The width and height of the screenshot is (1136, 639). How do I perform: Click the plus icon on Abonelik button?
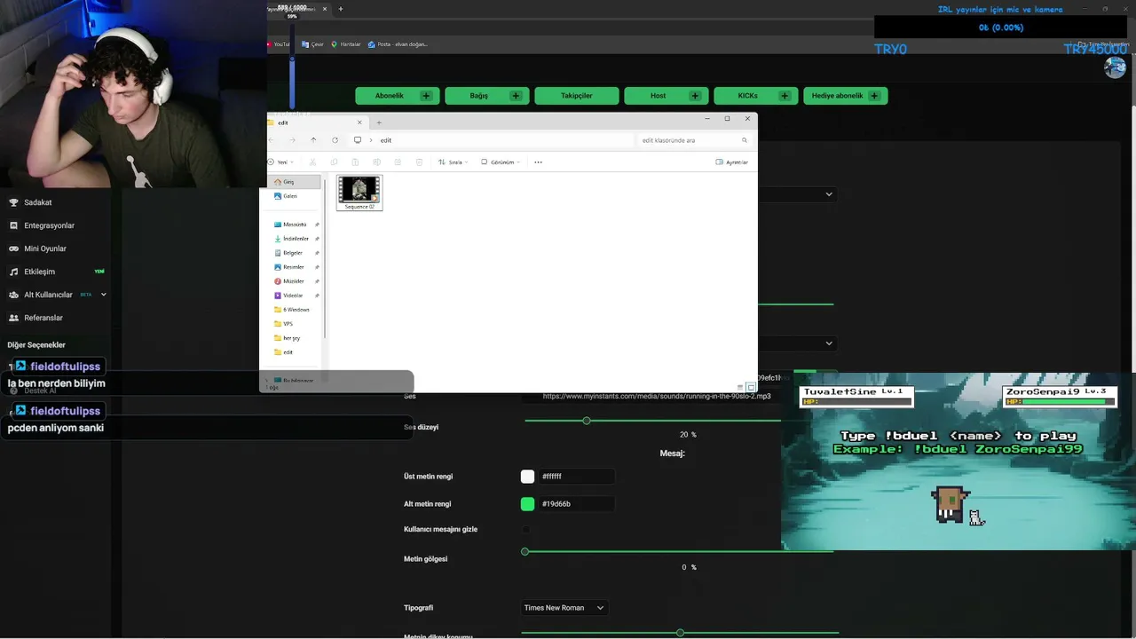426,96
